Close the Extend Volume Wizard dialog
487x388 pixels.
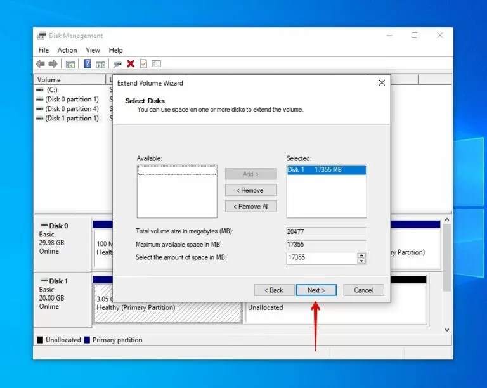coord(382,83)
